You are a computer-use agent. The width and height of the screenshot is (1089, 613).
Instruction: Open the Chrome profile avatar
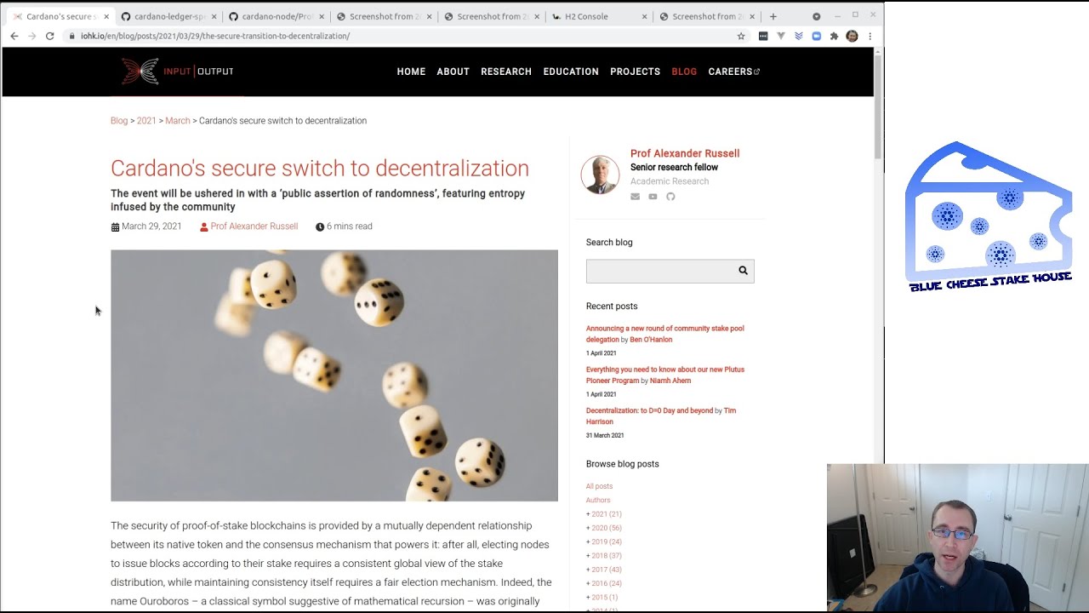[852, 36]
